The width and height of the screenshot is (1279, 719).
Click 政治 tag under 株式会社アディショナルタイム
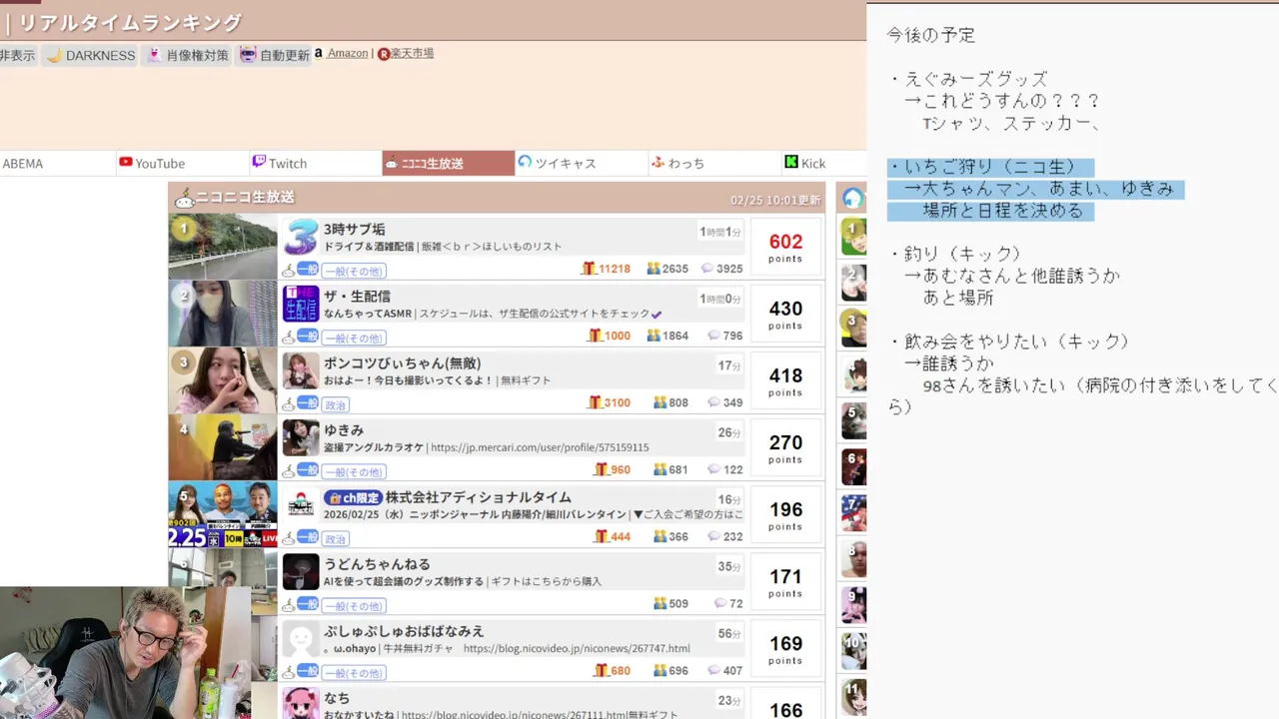click(x=336, y=538)
